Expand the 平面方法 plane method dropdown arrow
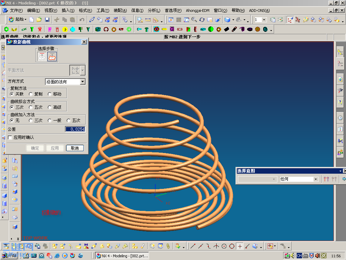Image resolution: width=346 pixels, height=260 pixels. tap(83, 70)
